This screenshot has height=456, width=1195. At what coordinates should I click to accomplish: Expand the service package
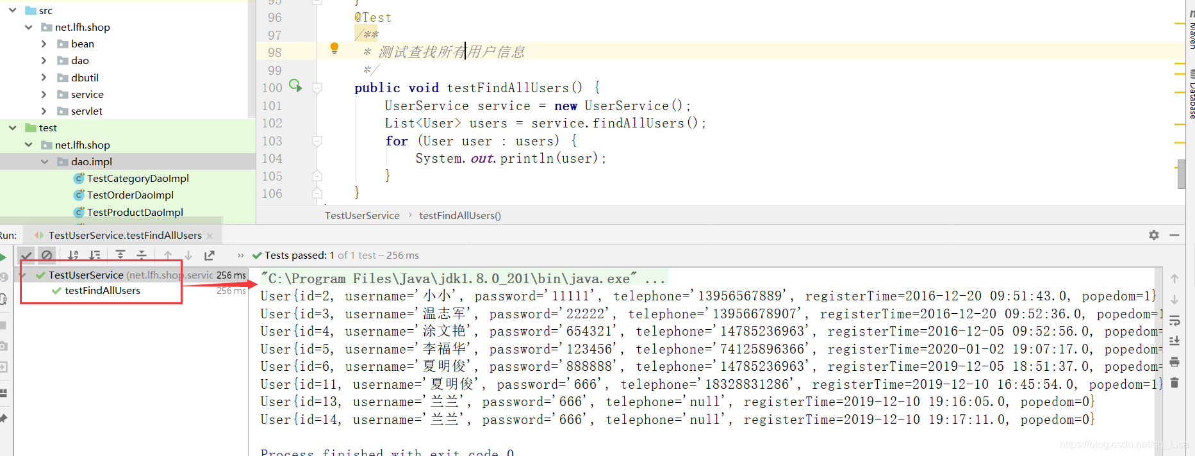pos(44,94)
